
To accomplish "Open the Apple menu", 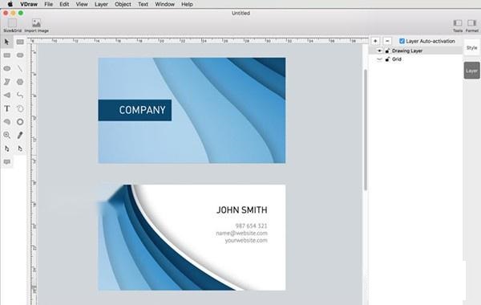I will click(10, 4).
